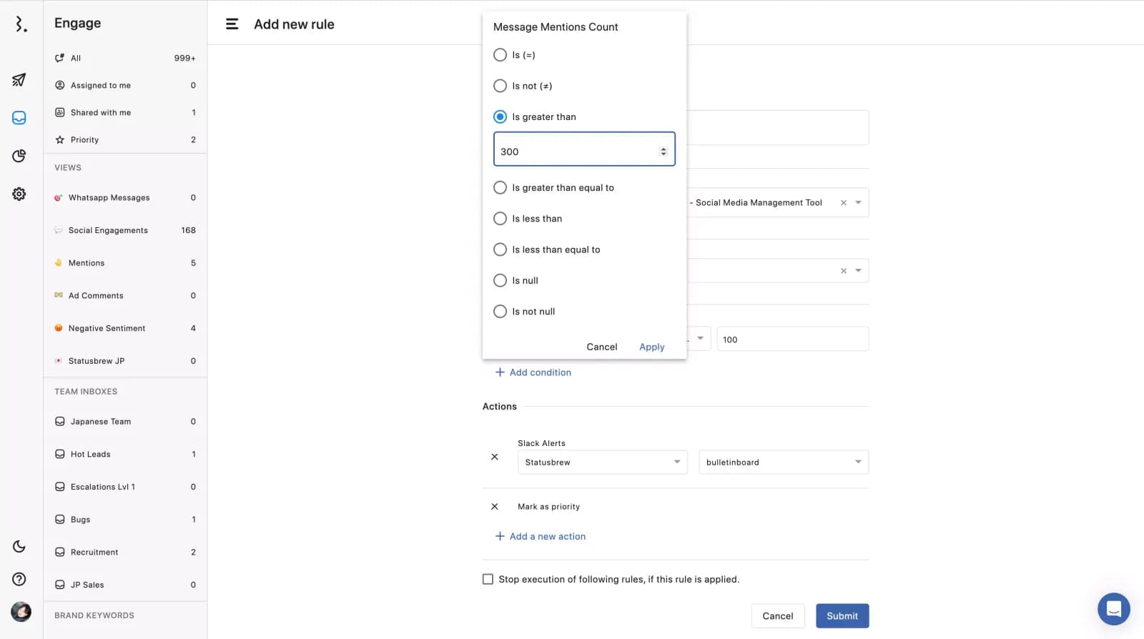Select the "Is less than" option
Viewport: 1144px width, 639px height.
pos(500,219)
